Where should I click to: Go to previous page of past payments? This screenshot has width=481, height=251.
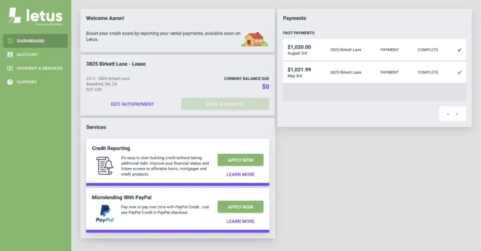(x=448, y=114)
